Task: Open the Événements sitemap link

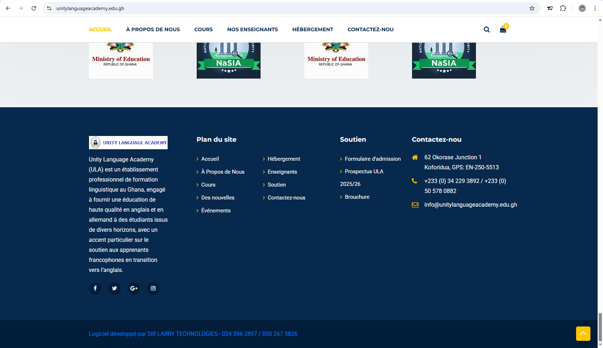Action: [x=216, y=211]
